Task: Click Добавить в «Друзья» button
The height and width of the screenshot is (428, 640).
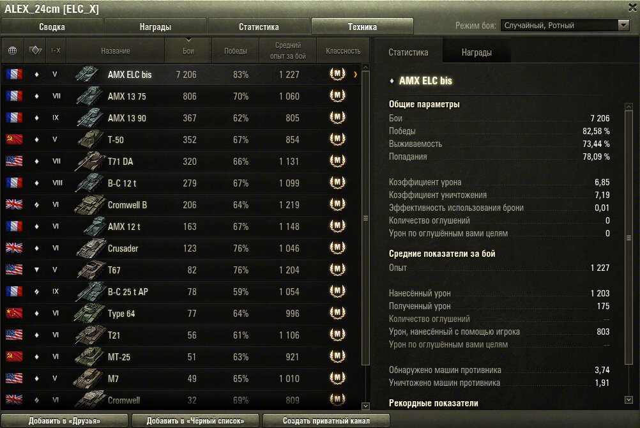Action: pyautogui.click(x=65, y=420)
